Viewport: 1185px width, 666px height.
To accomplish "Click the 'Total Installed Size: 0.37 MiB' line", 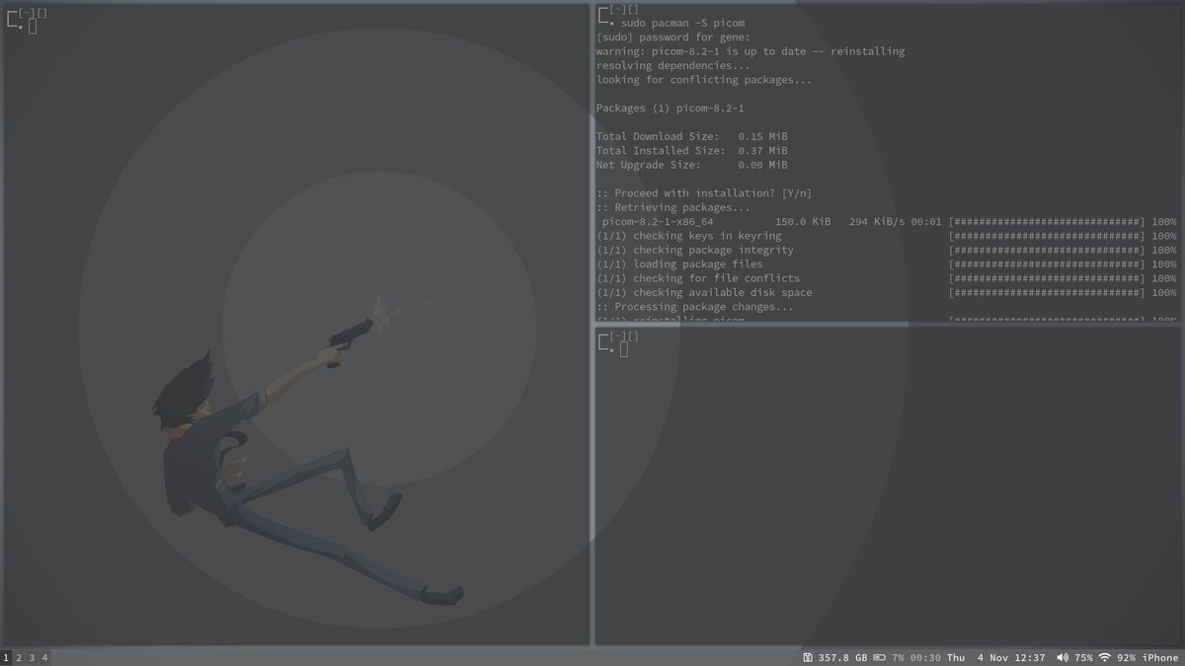I will [691, 151].
